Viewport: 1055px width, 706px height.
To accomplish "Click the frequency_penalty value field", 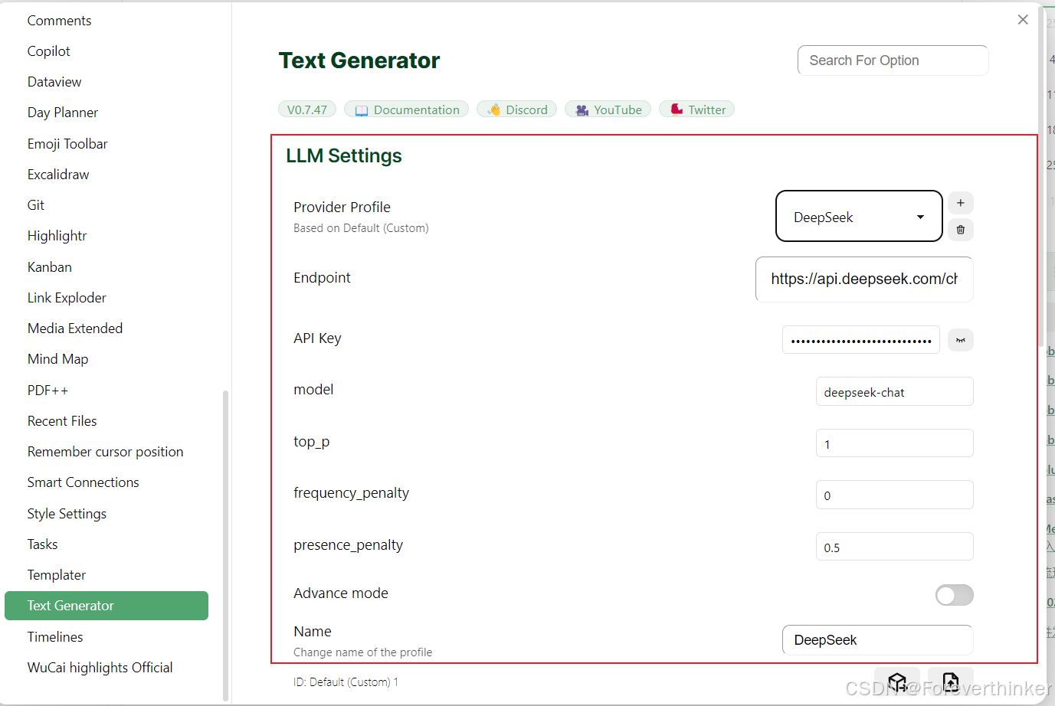I will coord(894,495).
